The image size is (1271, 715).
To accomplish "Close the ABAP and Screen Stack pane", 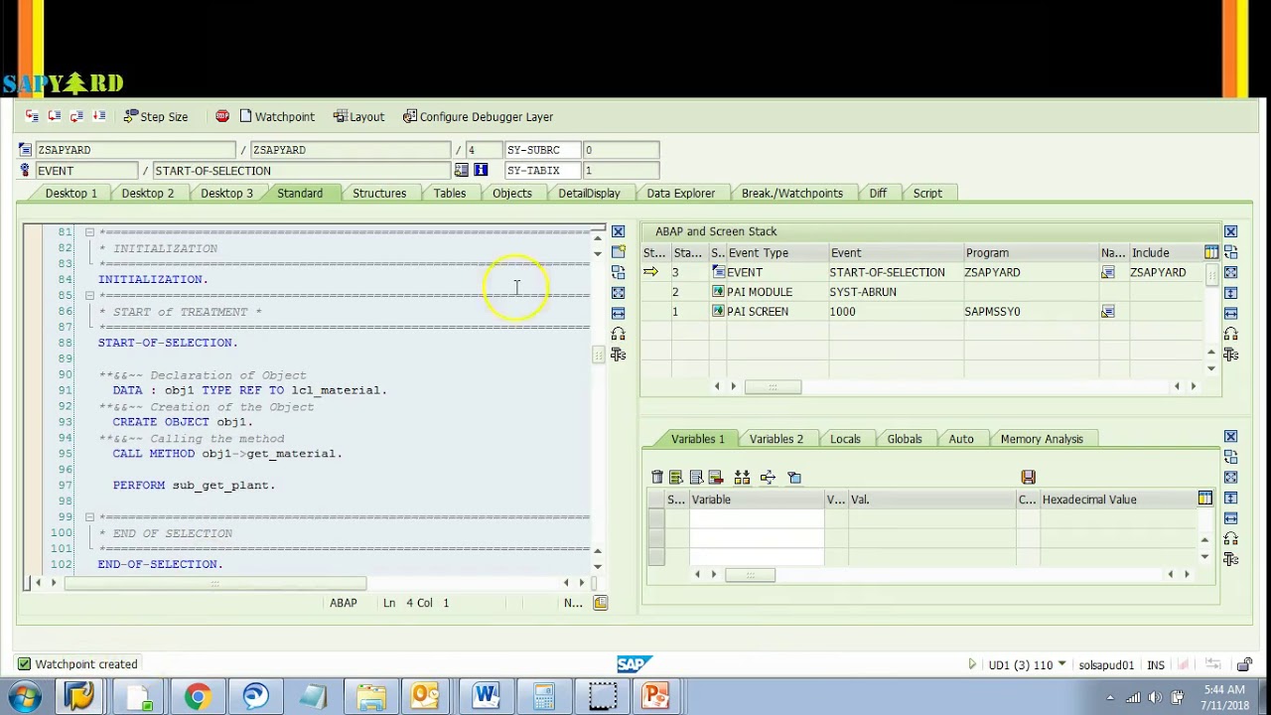I will click(x=1230, y=231).
